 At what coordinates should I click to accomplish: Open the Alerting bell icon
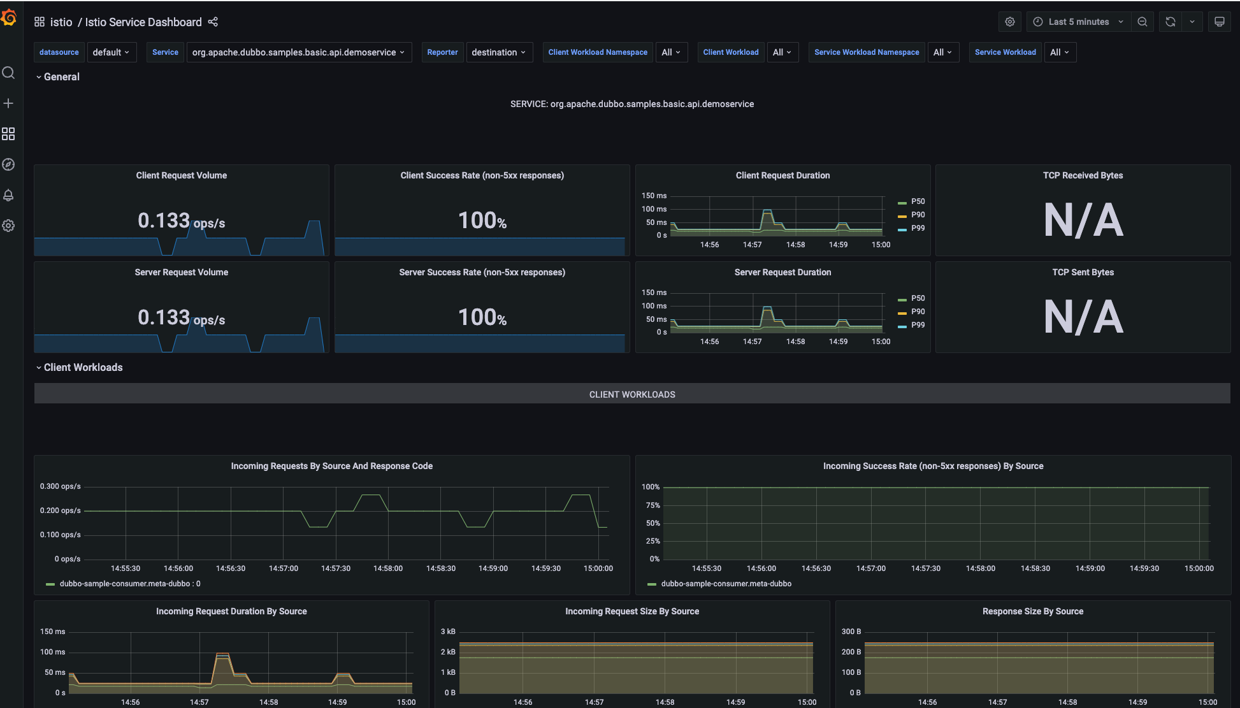8,195
